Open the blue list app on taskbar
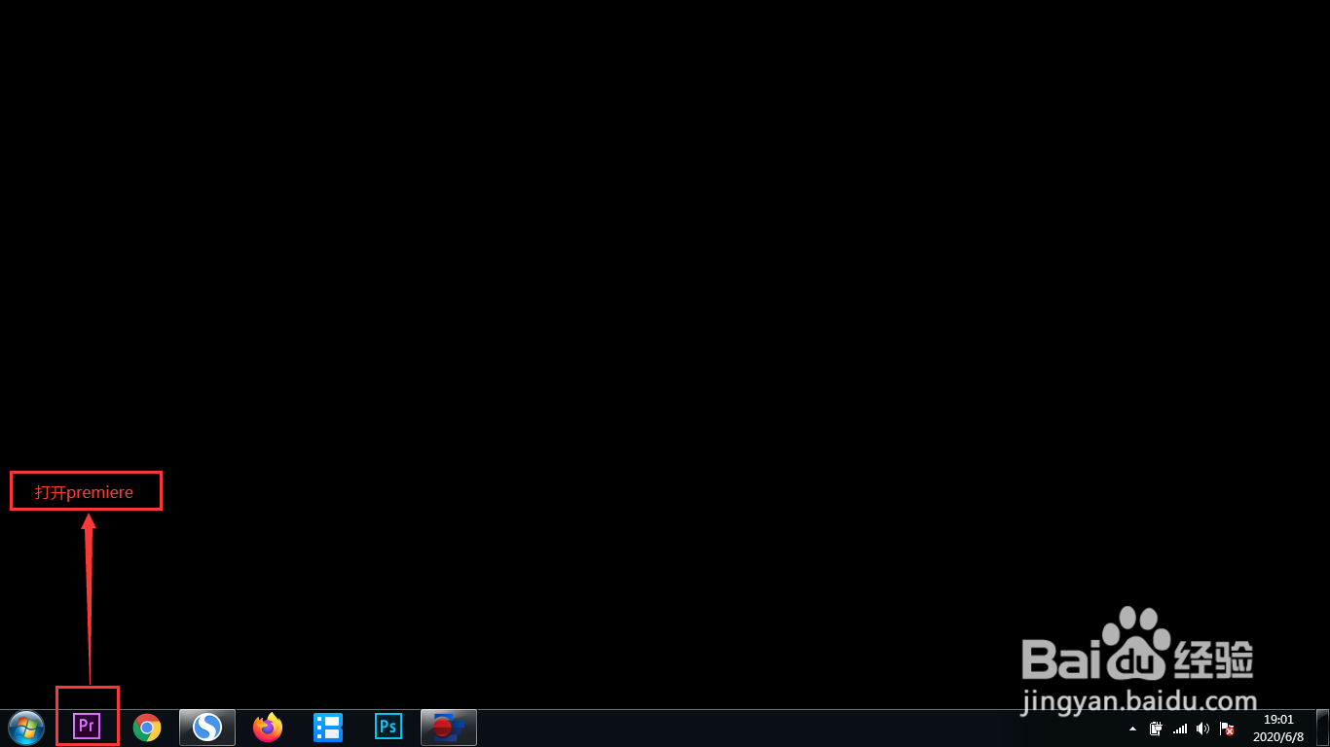This screenshot has height=747, width=1330. [x=328, y=728]
